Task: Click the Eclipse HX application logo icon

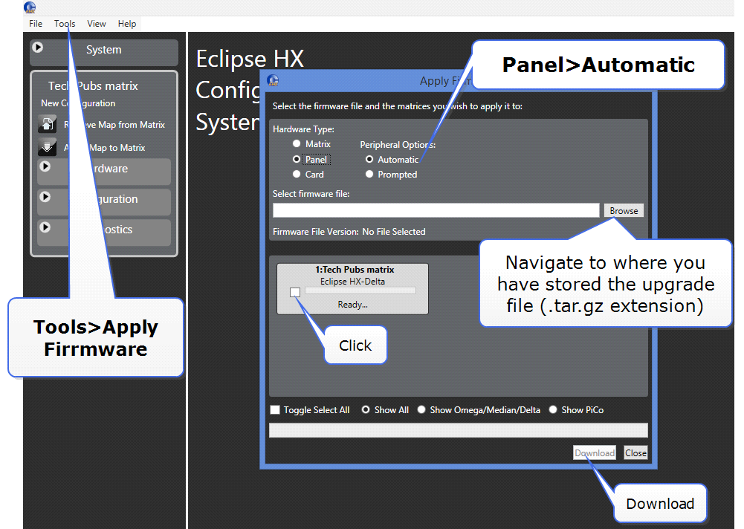Action: point(30,7)
